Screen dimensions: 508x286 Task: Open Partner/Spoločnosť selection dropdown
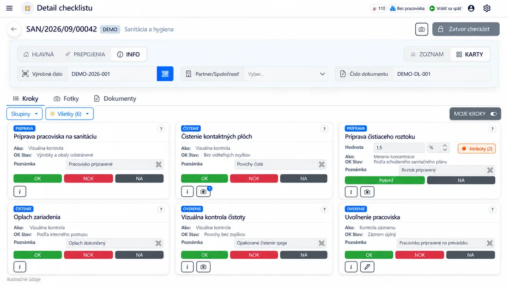[x=285, y=74]
